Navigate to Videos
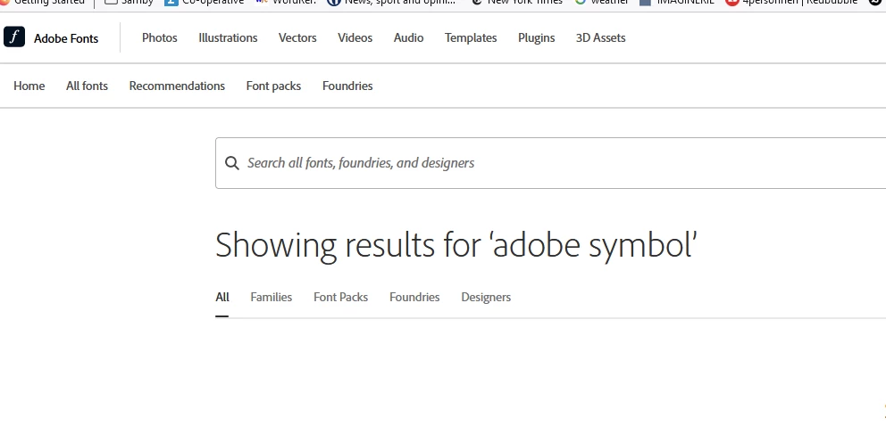Screen dimensions: 886x426 tap(355, 37)
